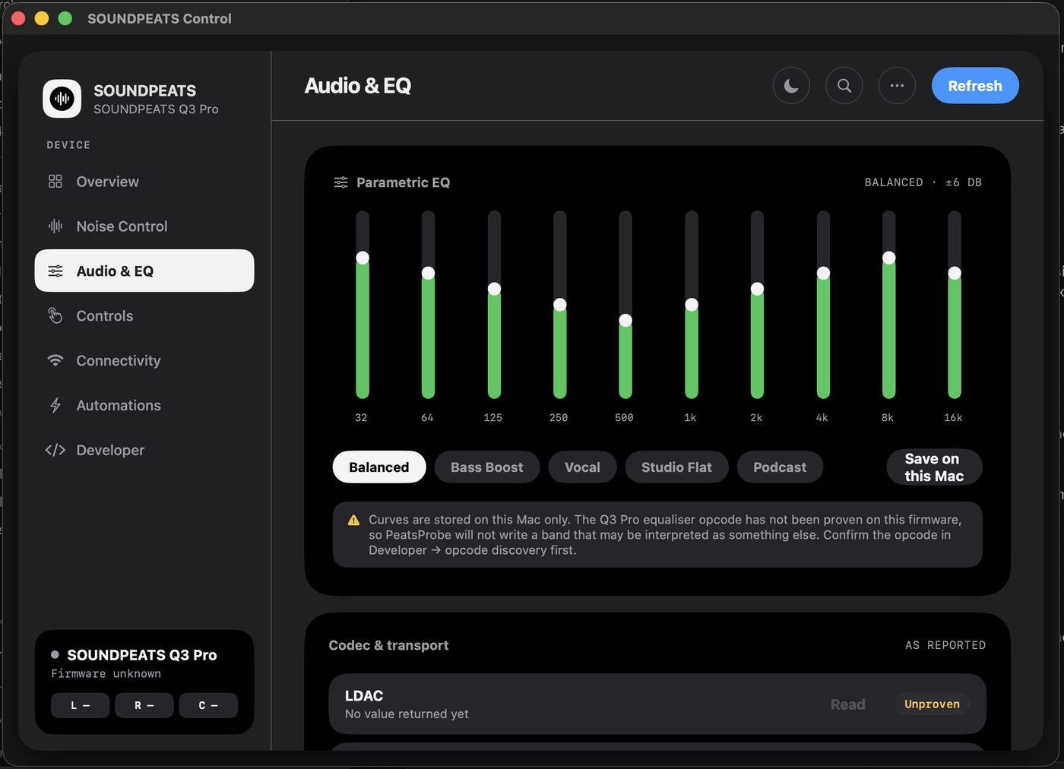Click the 500 Hz band slider handle
This screenshot has width=1064, height=769.
(x=625, y=321)
